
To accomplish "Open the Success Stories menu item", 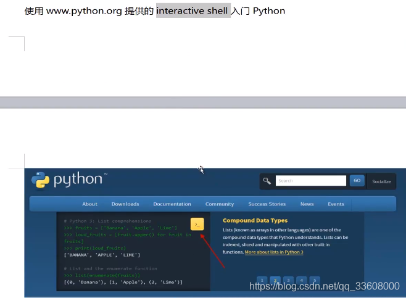I will [x=267, y=204].
